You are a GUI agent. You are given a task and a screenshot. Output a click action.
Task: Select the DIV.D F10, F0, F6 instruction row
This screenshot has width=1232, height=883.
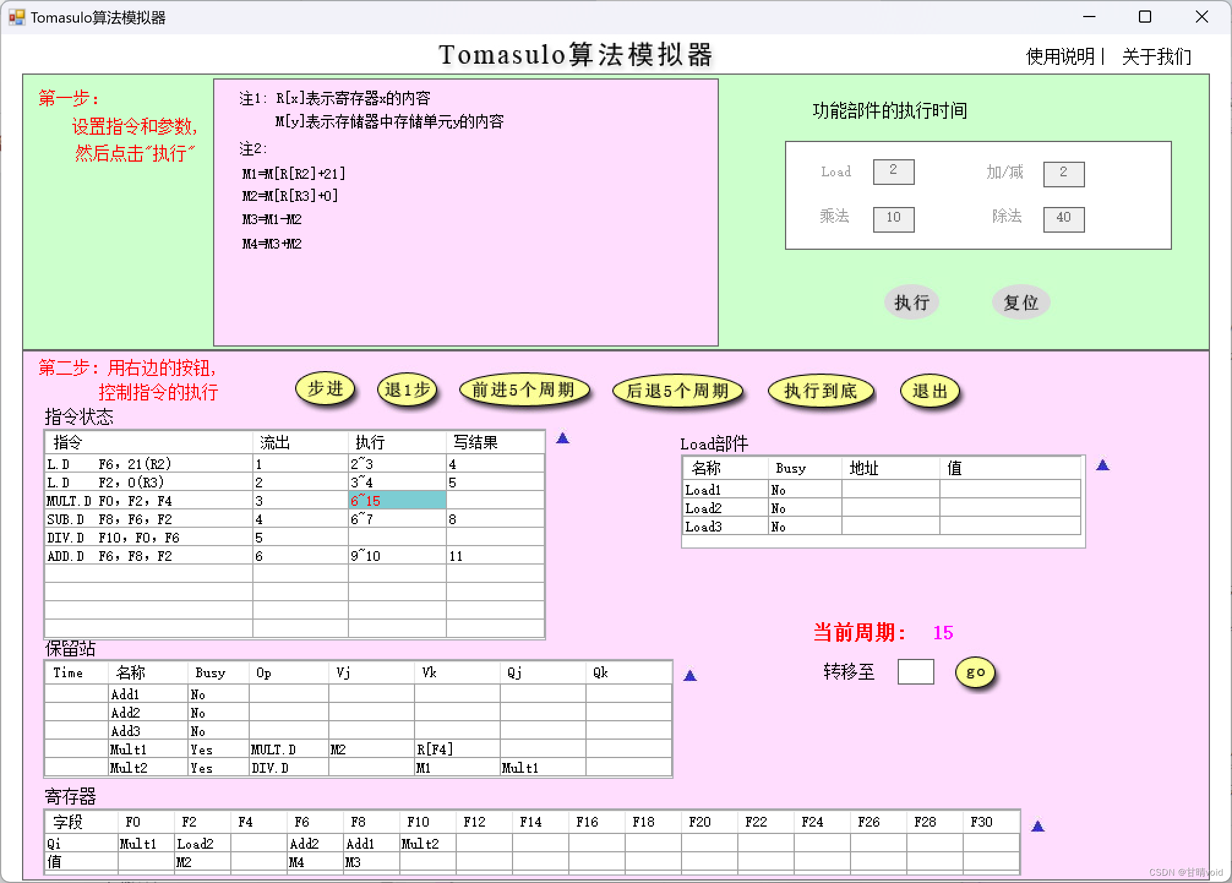295,537
